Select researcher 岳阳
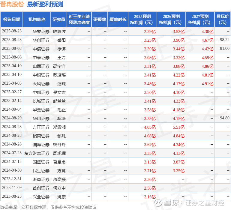The height and width of the screenshot is (210, 231). coord(61,40)
